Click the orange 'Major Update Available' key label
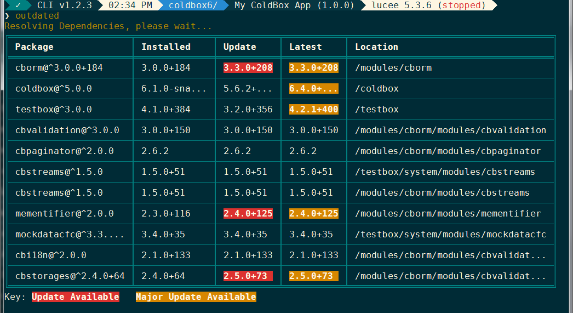This screenshot has width=573, height=313. coord(196,297)
